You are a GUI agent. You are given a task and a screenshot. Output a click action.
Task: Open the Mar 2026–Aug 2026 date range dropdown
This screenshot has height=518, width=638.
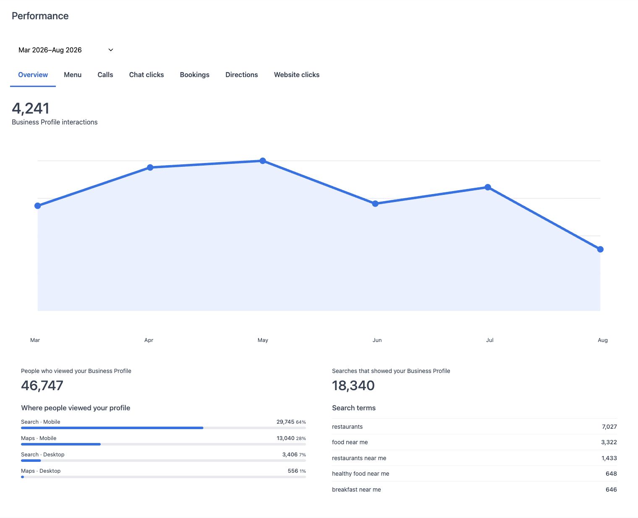[x=66, y=50]
